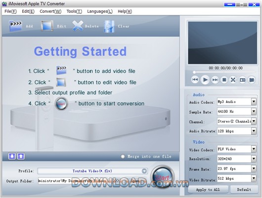Click the Audio section label

[x=199, y=95]
